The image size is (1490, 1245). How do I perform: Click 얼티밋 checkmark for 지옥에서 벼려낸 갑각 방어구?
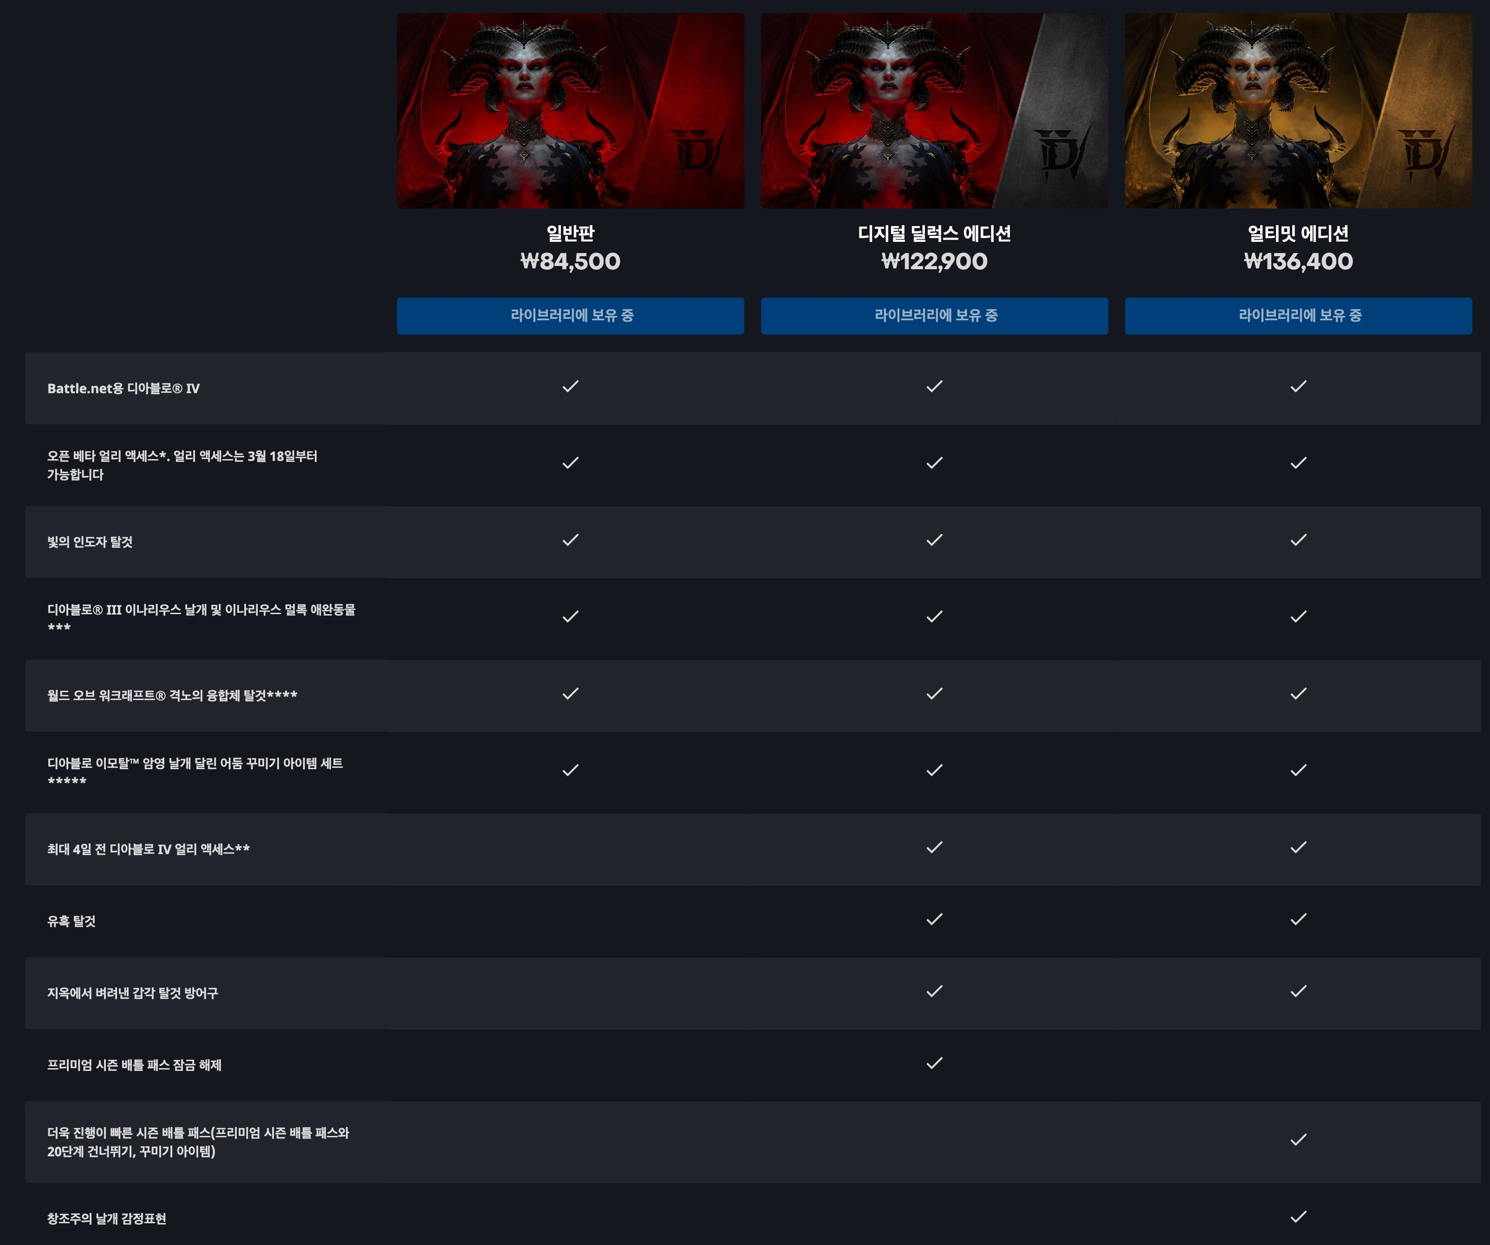click(x=1298, y=991)
